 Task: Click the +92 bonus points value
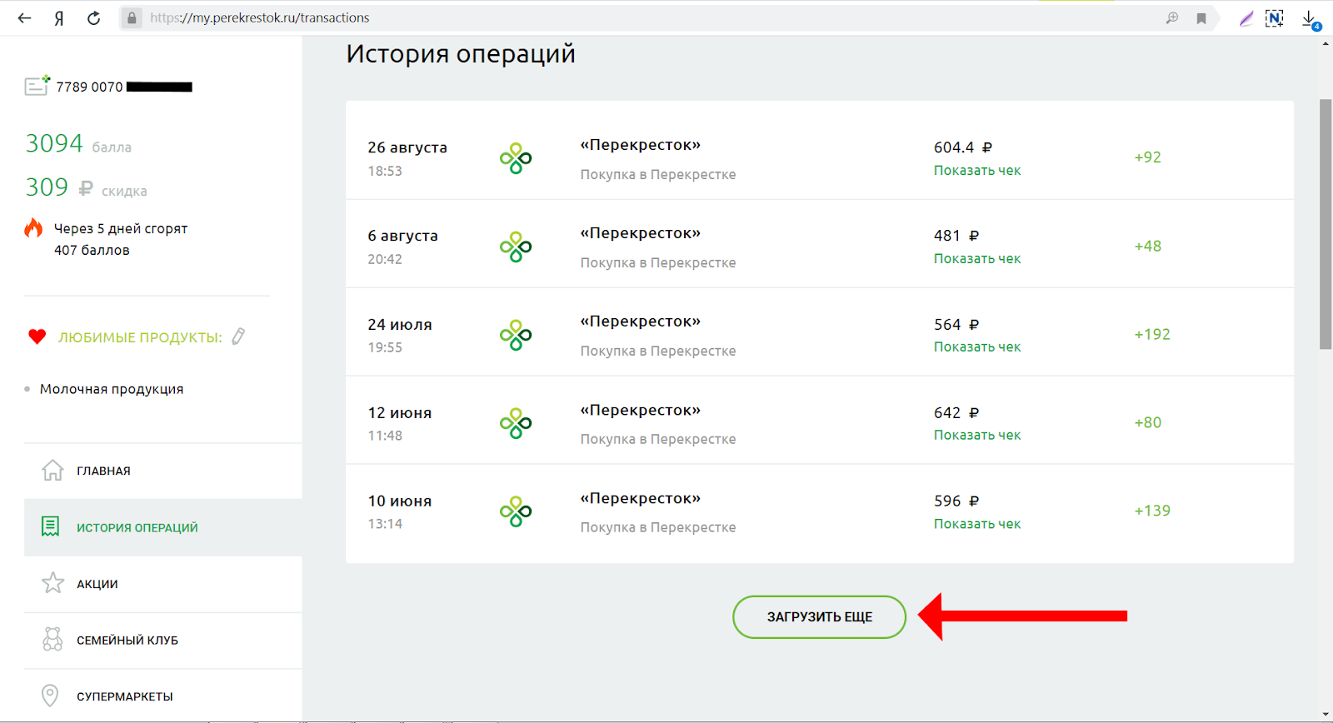(1147, 157)
